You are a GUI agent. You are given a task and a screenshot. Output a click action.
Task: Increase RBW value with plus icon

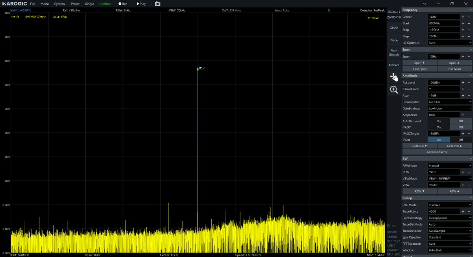point(463,172)
